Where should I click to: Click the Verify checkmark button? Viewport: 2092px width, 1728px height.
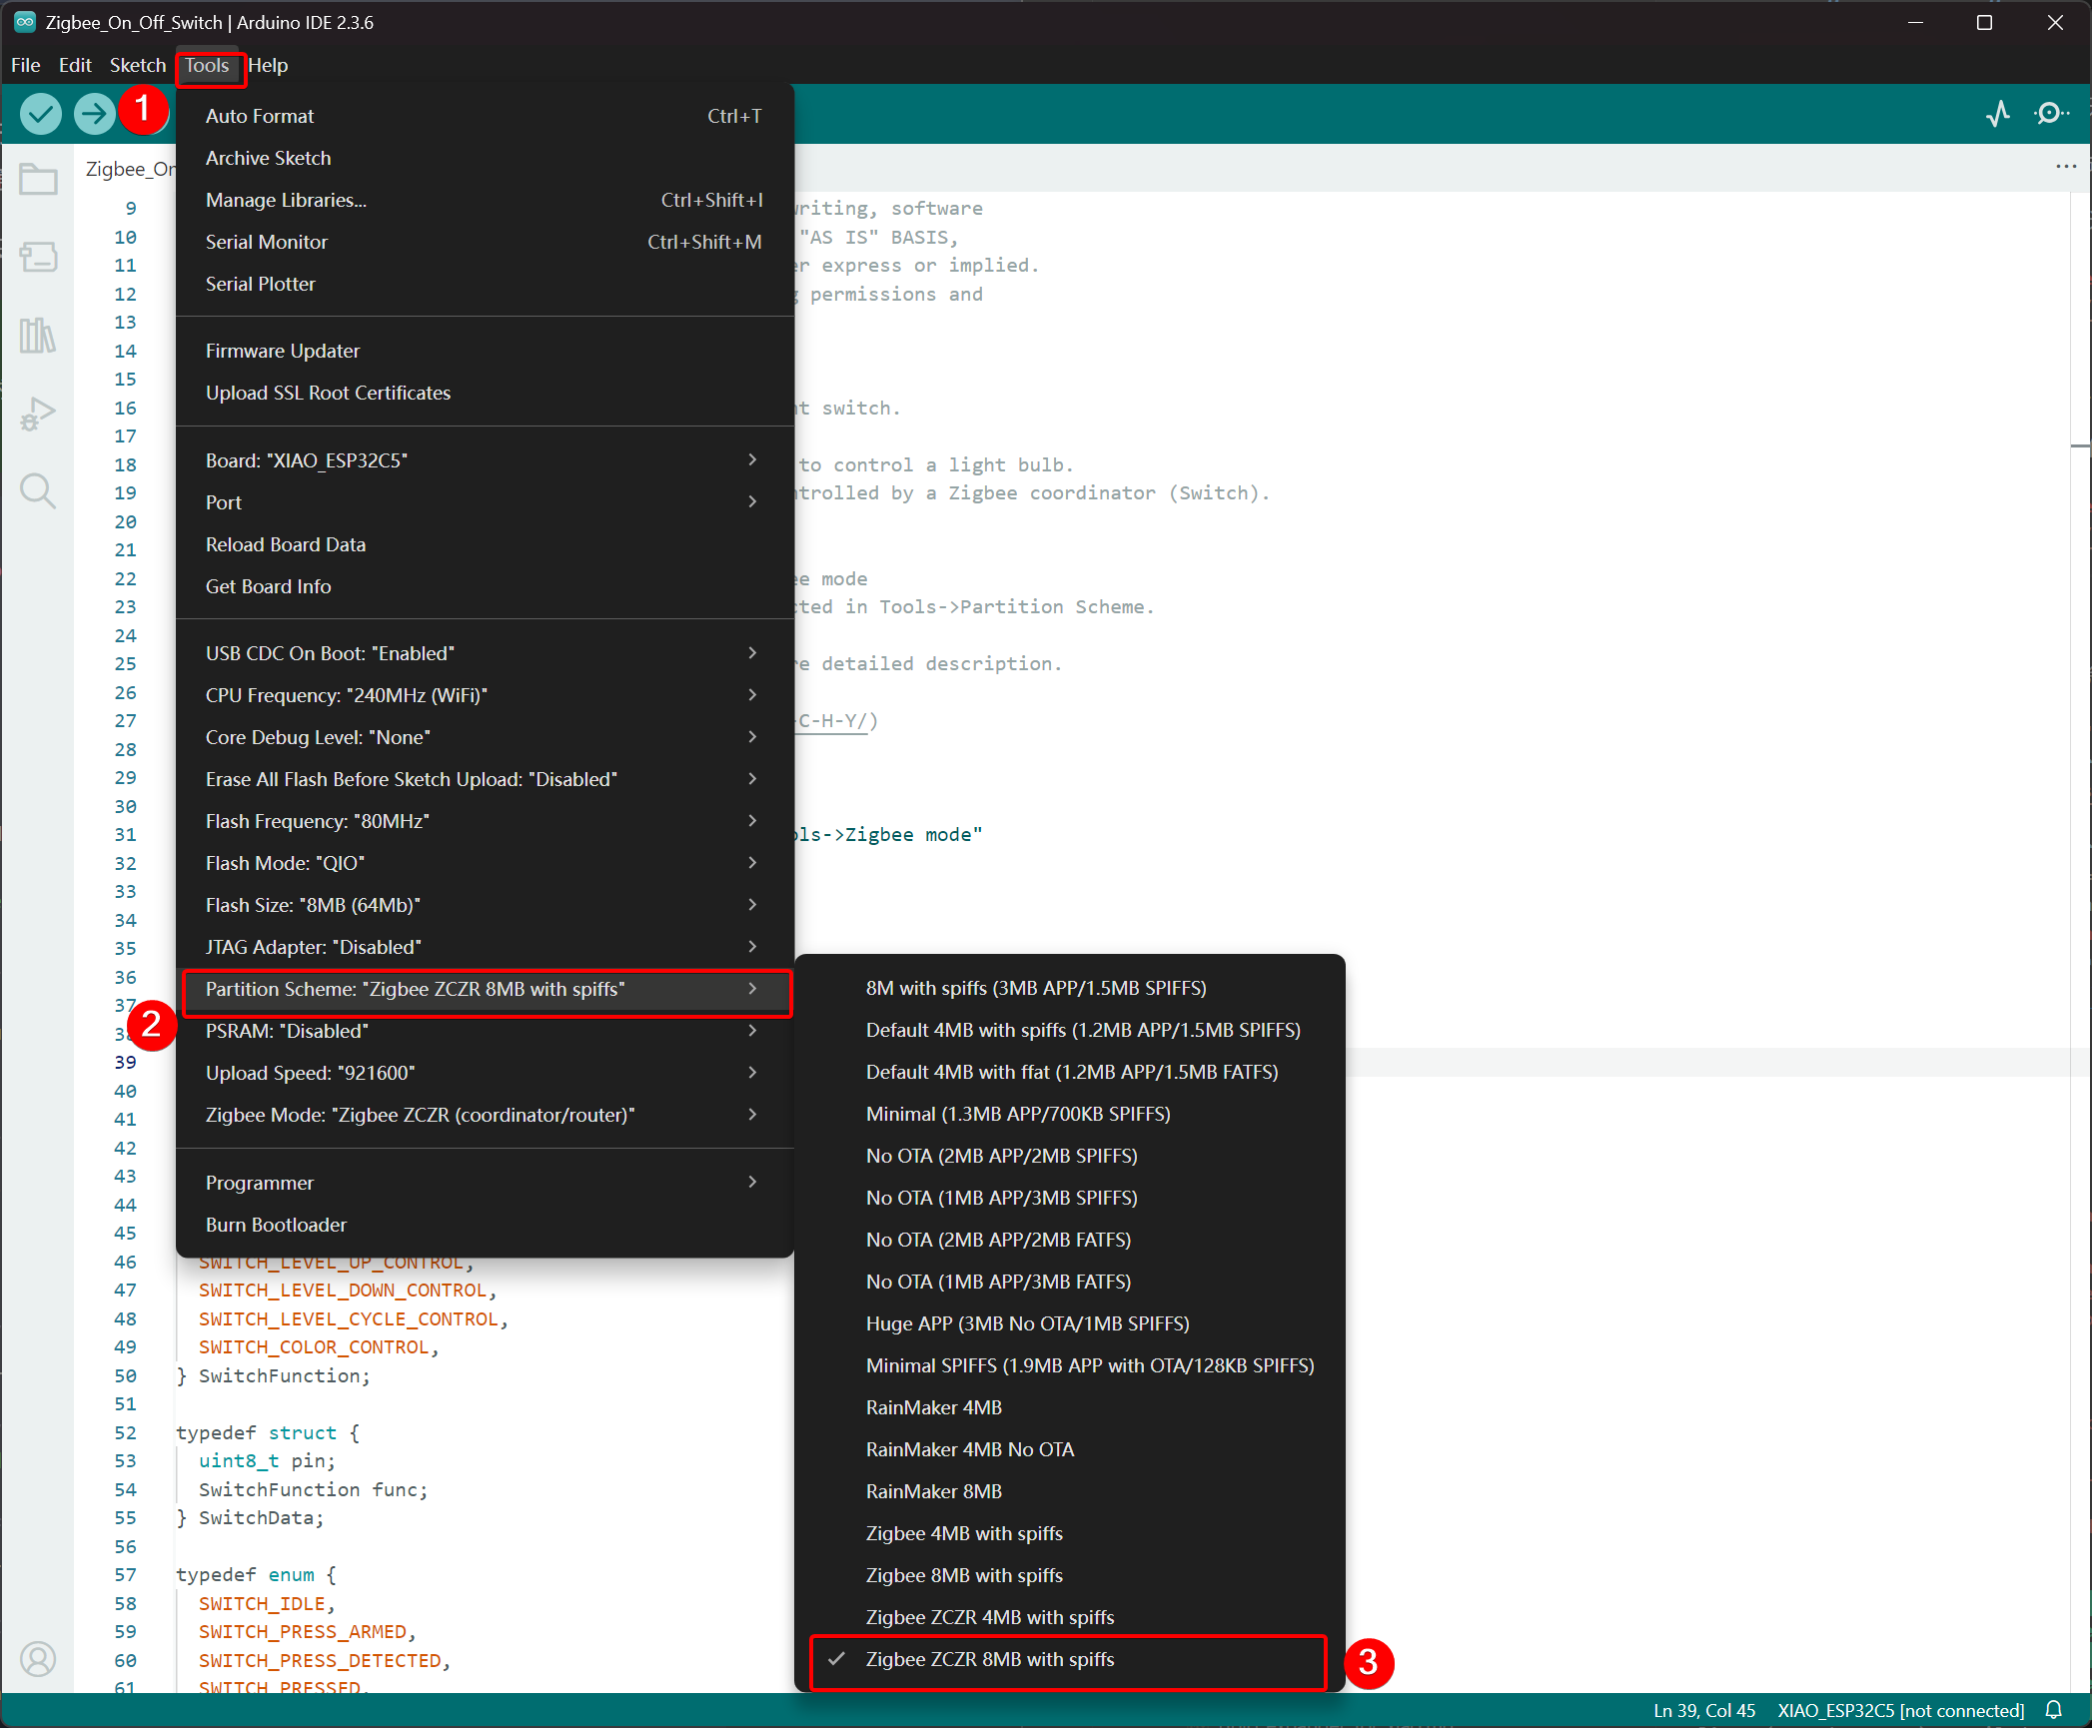pyautogui.click(x=41, y=114)
